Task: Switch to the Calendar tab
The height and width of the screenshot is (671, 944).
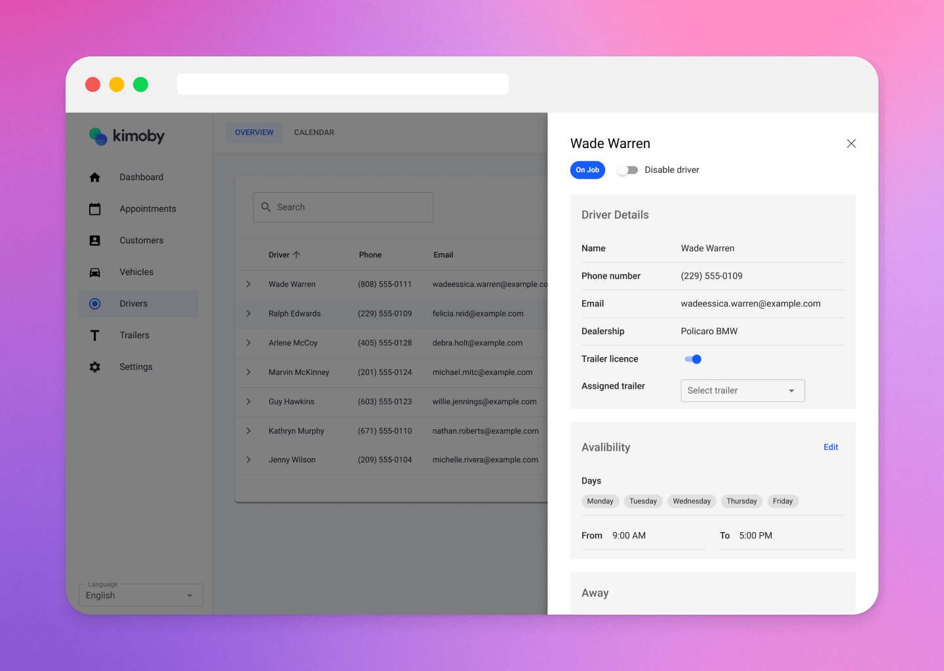Action: pos(313,132)
